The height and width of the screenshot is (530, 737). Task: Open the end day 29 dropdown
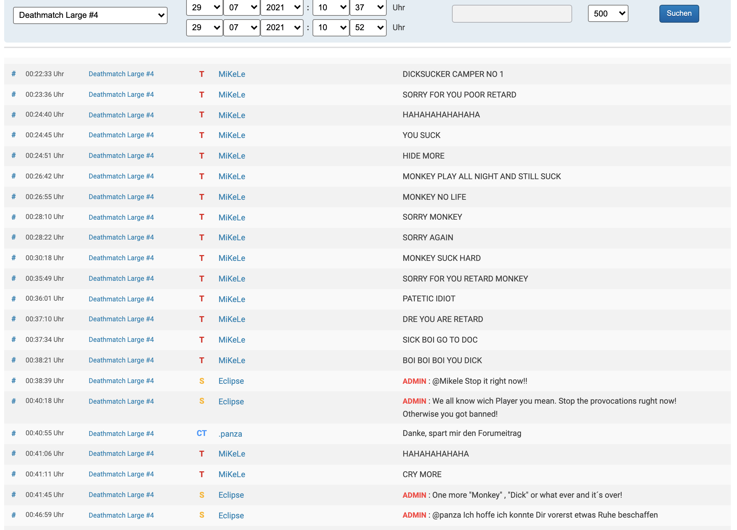204,27
